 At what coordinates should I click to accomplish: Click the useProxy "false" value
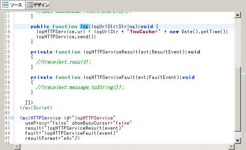[x=59, y=123]
